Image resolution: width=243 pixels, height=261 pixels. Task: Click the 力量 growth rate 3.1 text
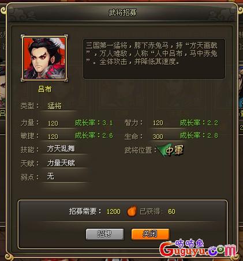94,123
